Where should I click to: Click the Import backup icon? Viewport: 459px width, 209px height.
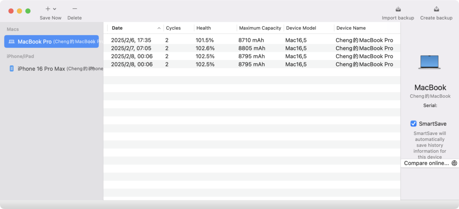click(x=398, y=9)
